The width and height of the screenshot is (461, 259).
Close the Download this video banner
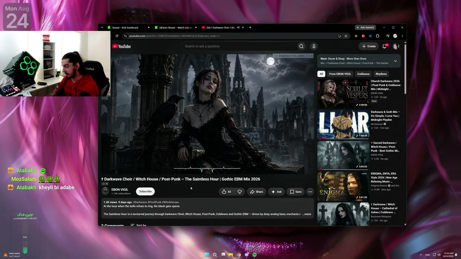pyautogui.click(x=312, y=55)
